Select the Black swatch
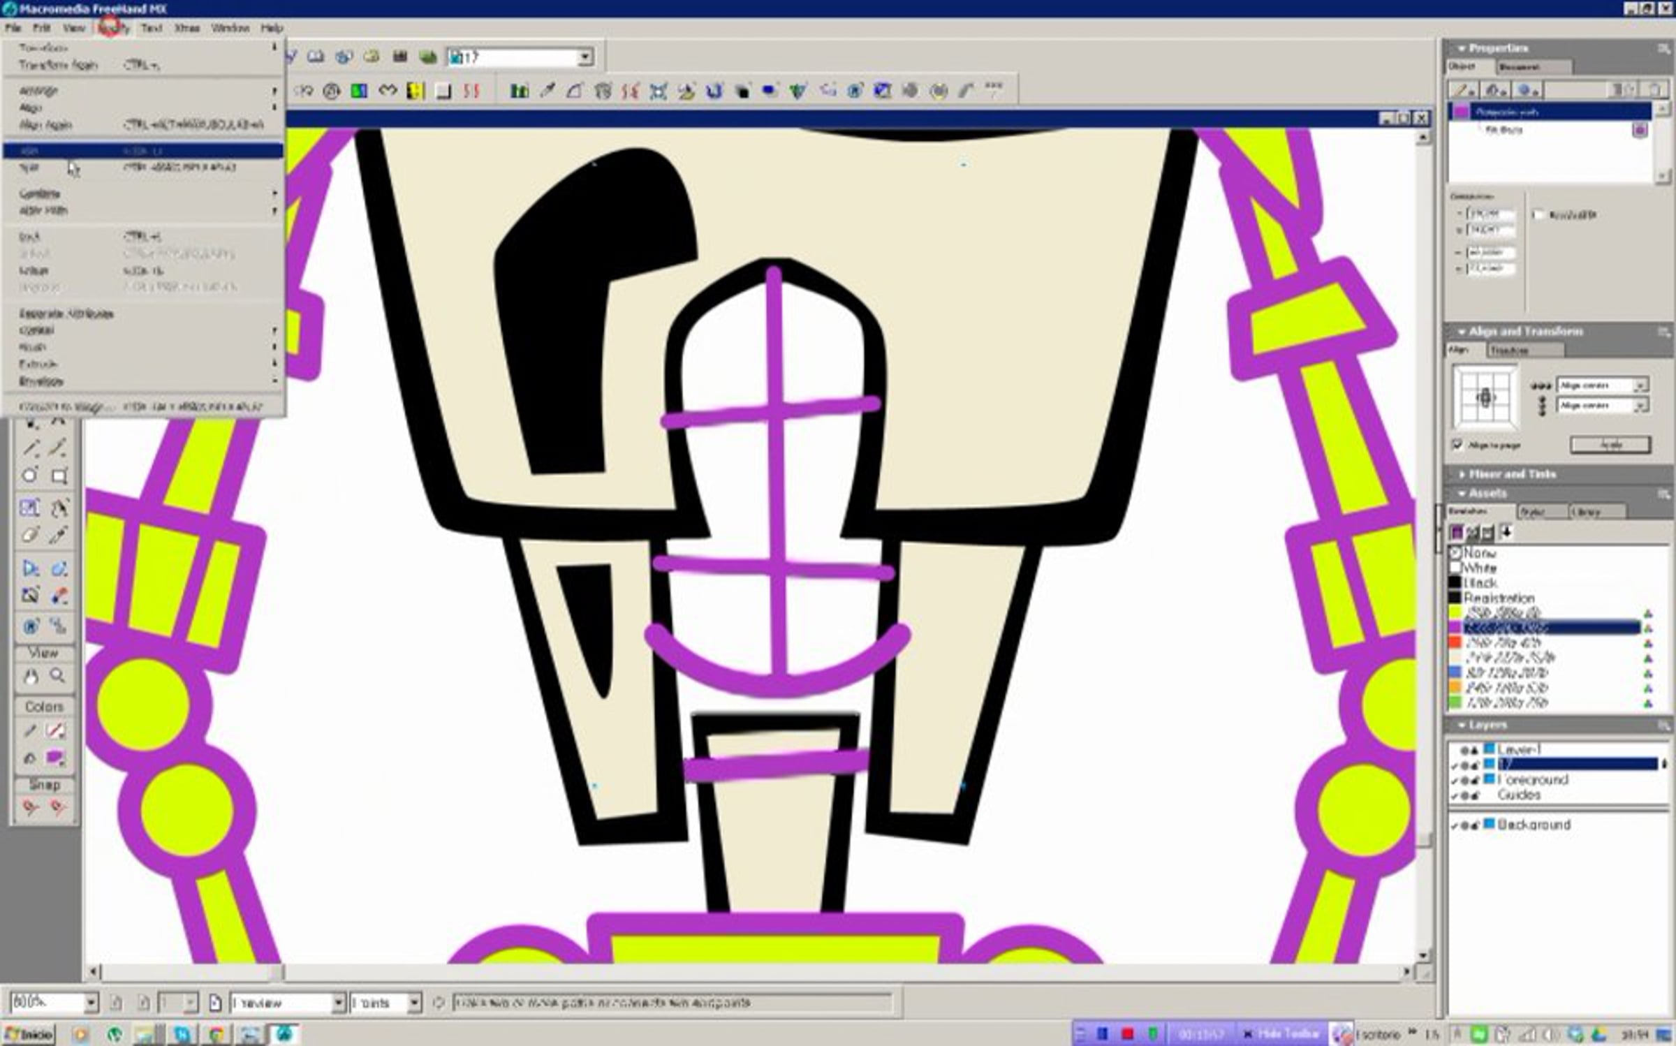Image resolution: width=1676 pixels, height=1046 pixels. pyautogui.click(x=1479, y=582)
